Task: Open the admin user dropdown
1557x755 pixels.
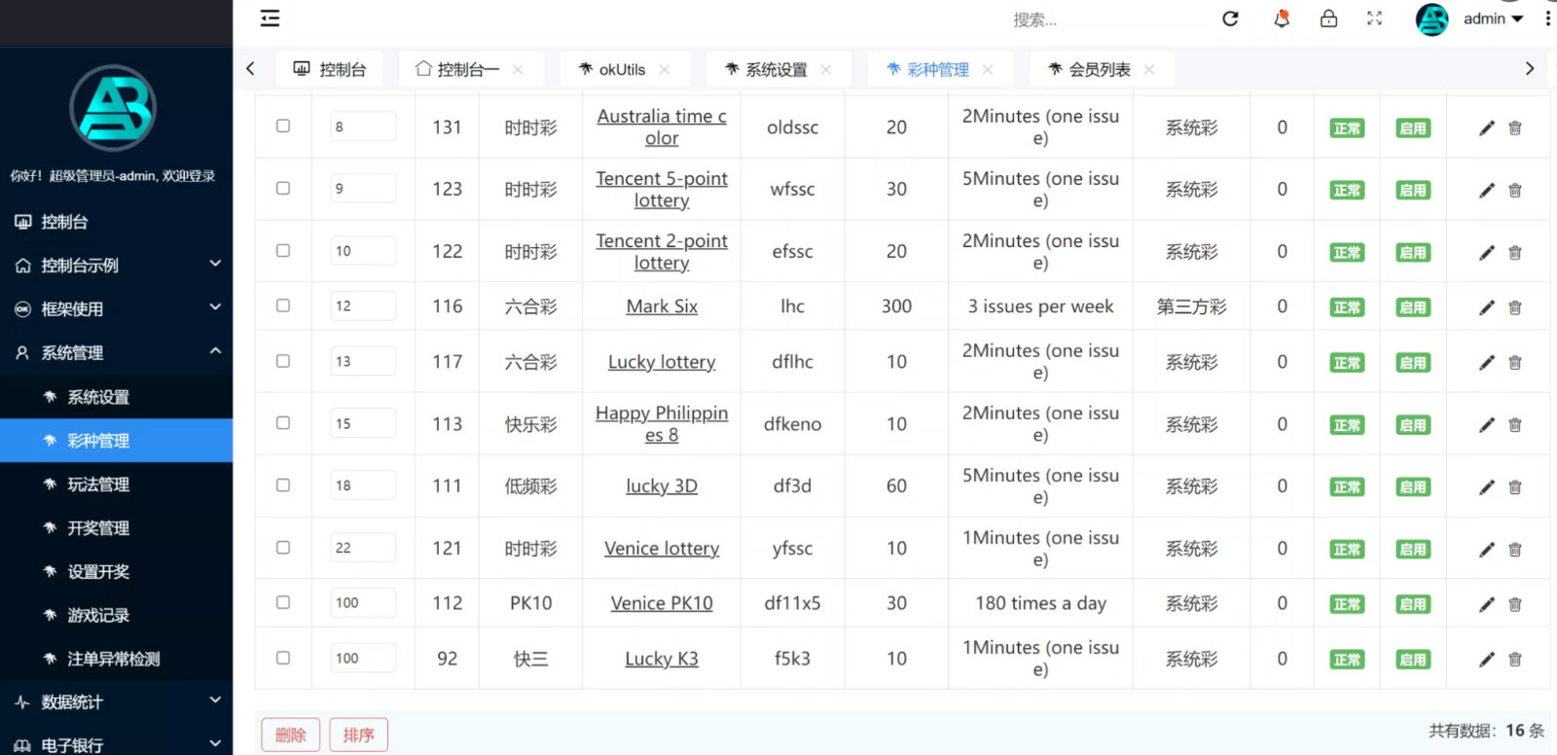Action: (1493, 18)
